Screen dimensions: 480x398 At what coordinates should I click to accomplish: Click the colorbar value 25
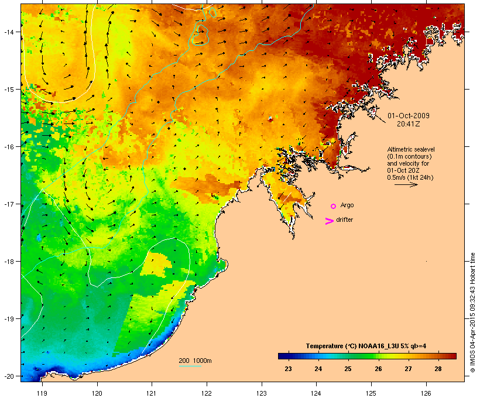(x=348, y=369)
